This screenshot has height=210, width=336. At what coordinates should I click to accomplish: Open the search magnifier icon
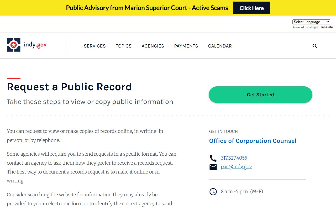tap(315, 46)
